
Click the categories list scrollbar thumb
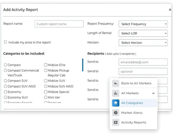tap(83, 65)
